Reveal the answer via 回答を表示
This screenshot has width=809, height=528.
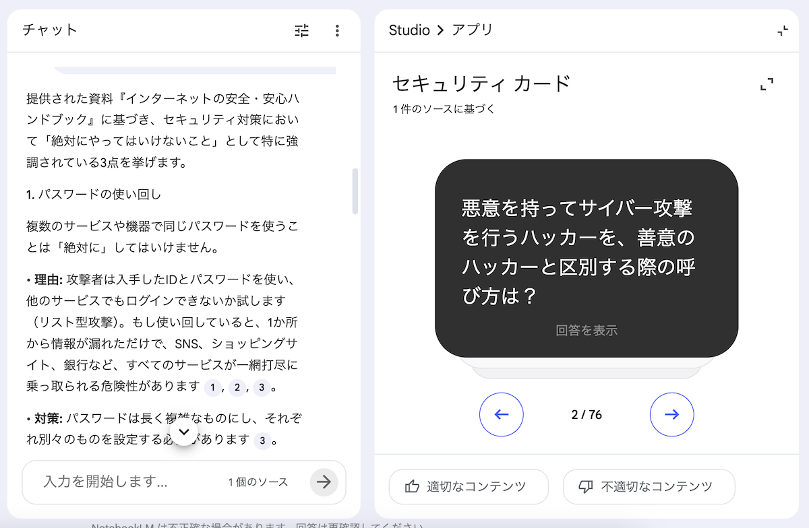coord(587,331)
